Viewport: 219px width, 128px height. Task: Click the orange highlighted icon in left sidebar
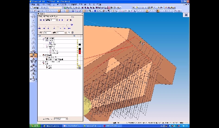click(x=34, y=56)
